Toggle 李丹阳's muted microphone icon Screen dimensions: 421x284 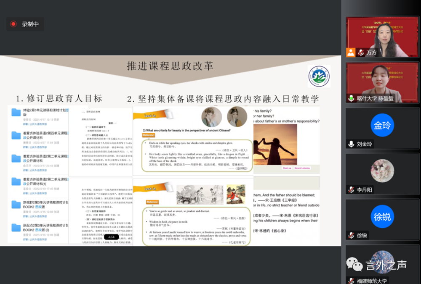point(351,189)
